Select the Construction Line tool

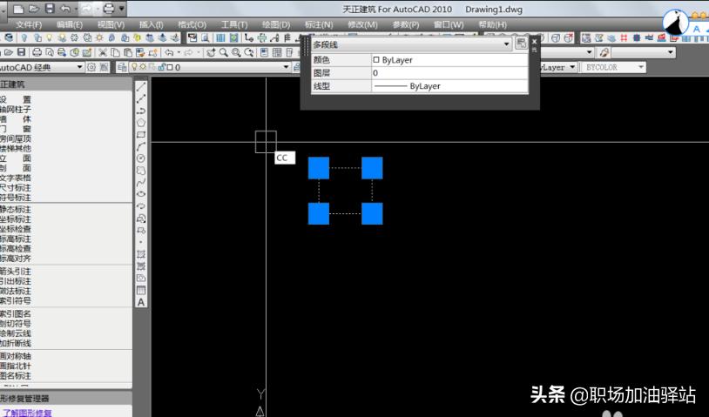[141, 98]
